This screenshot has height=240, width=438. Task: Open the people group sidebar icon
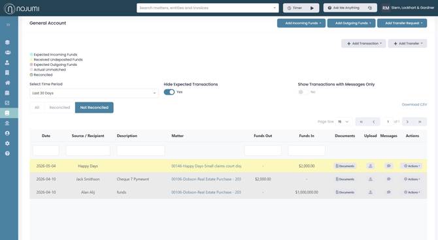click(8, 52)
